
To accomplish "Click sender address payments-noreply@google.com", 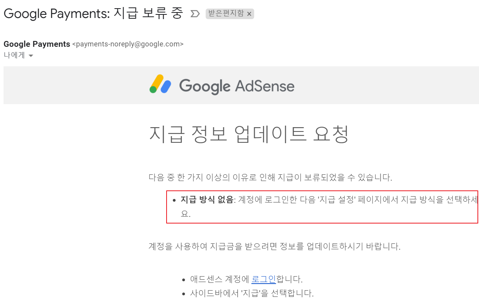I will [x=128, y=44].
